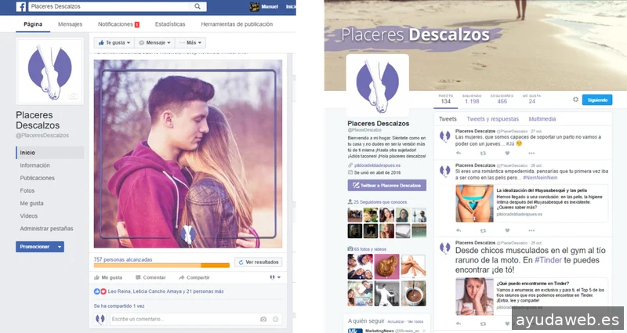Open more options on 27 oct. tweet
The image size is (627, 333).
click(531, 153)
